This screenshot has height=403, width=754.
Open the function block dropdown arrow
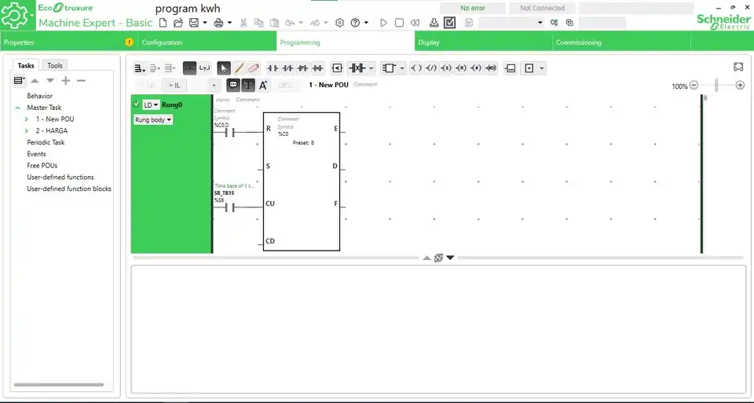402,68
